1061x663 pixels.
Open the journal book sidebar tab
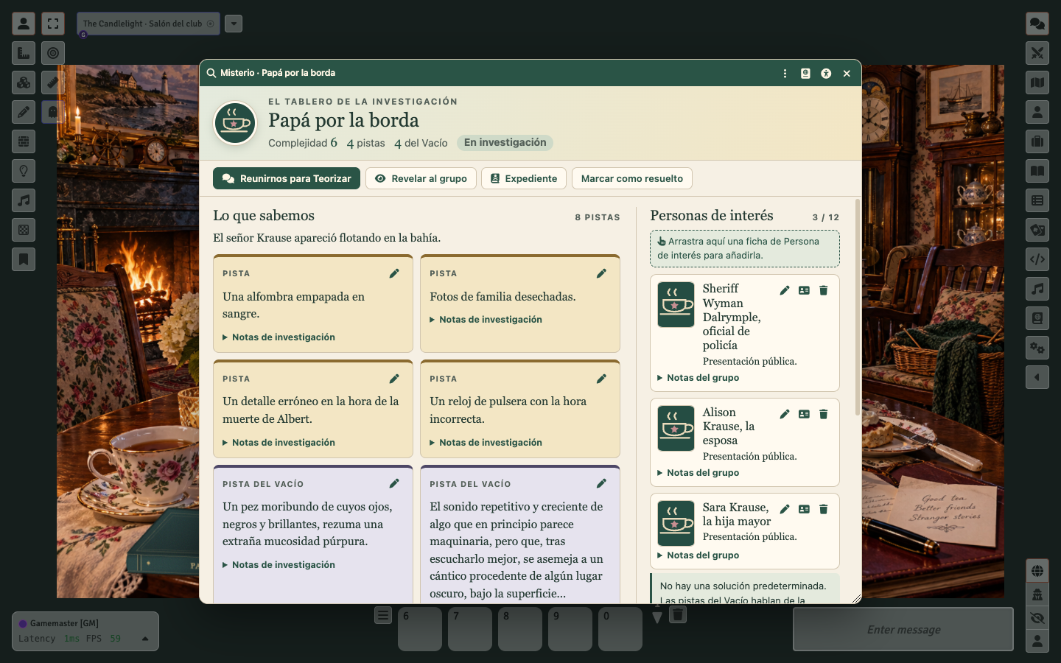(1037, 171)
